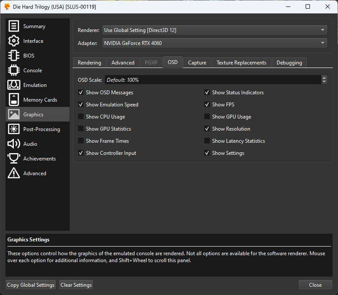Image resolution: width=338 pixels, height=295 pixels.
Task: Disable Show OSD Messages checkbox
Action: 81,93
